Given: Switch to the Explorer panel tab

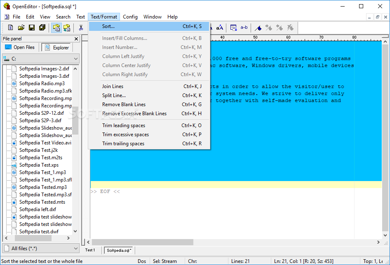Looking at the screenshot, I should [56, 47].
